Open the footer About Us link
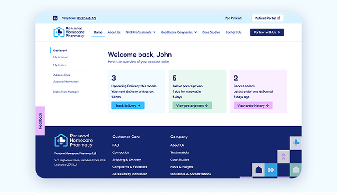The image size is (337, 195). pos(177,145)
